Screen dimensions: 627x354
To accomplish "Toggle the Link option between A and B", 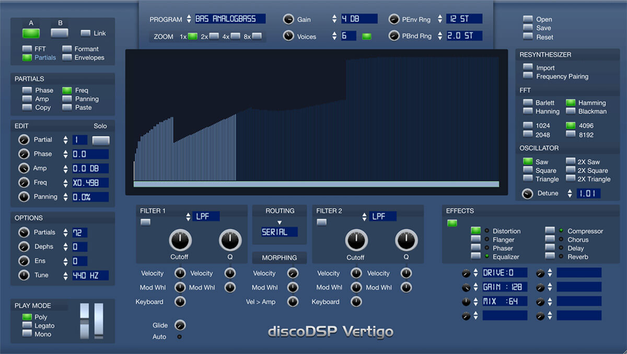I will click(x=84, y=33).
